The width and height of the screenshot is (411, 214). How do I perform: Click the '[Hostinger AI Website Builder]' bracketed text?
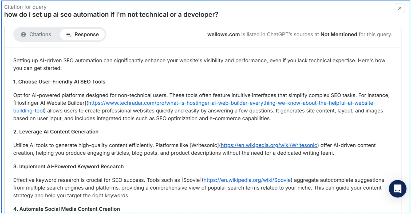50,103
